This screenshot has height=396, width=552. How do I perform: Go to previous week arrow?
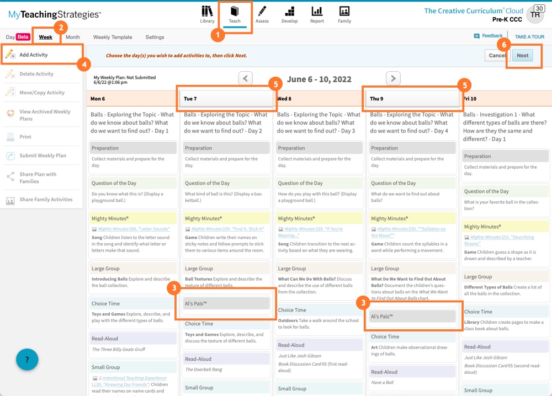246,78
